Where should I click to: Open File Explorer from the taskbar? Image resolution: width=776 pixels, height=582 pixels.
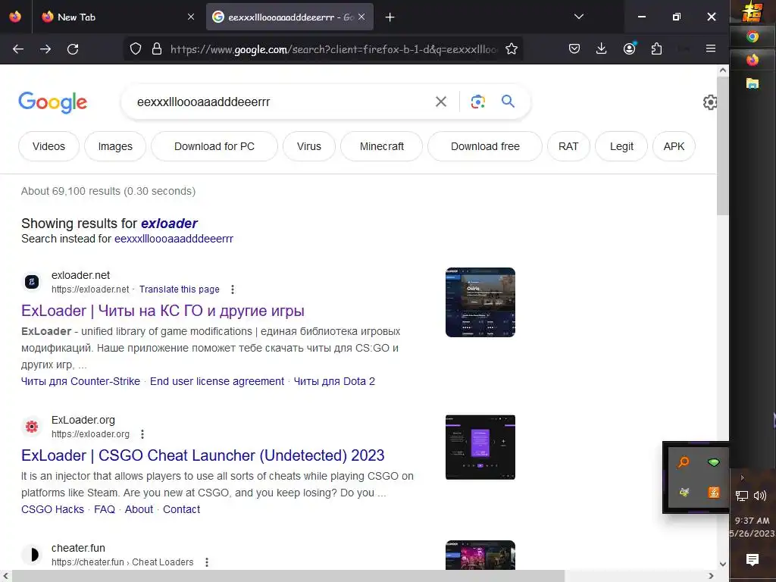[753, 83]
